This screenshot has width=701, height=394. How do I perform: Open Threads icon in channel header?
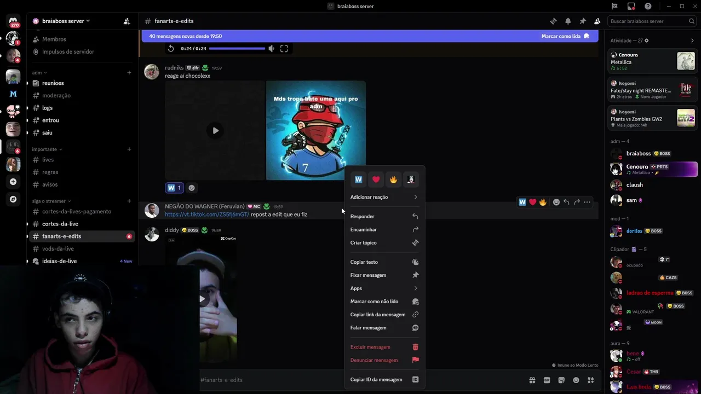553,21
